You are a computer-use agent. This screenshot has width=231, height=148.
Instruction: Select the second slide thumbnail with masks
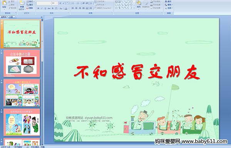[x=22, y=63]
